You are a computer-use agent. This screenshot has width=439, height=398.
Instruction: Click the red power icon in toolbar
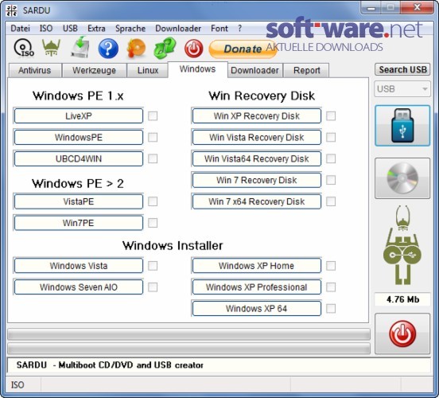pyautogui.click(x=193, y=49)
